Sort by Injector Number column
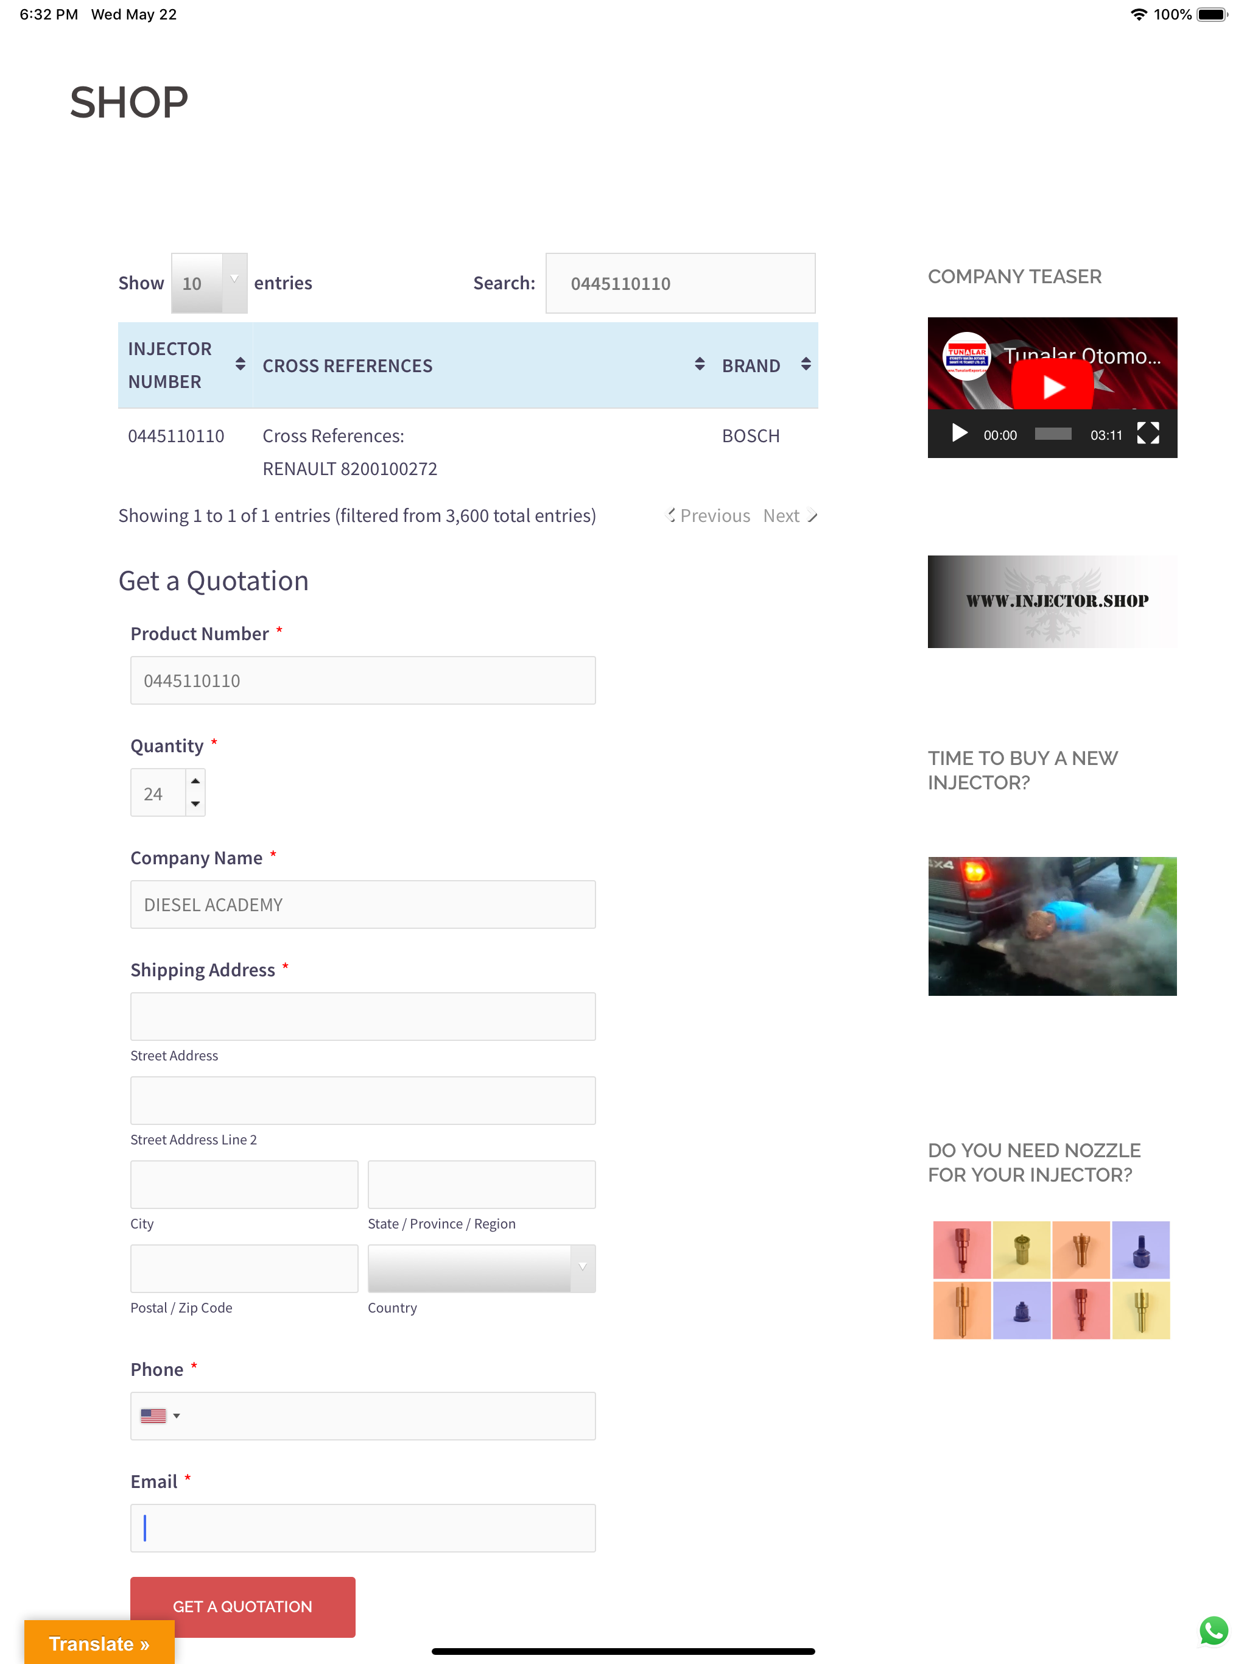Viewport: 1247px width, 1664px height. click(185, 365)
